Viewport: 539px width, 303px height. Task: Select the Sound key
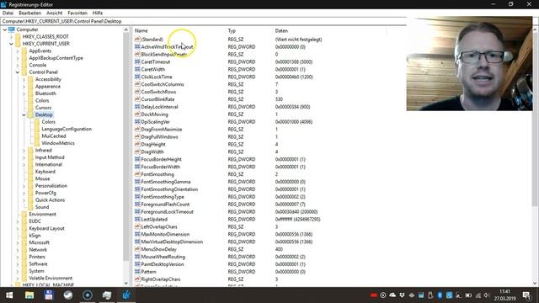pos(42,207)
